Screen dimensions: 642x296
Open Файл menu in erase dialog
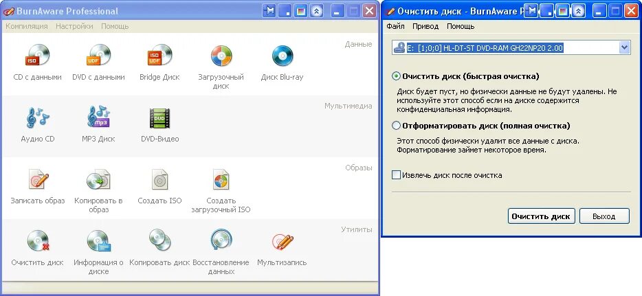click(395, 26)
